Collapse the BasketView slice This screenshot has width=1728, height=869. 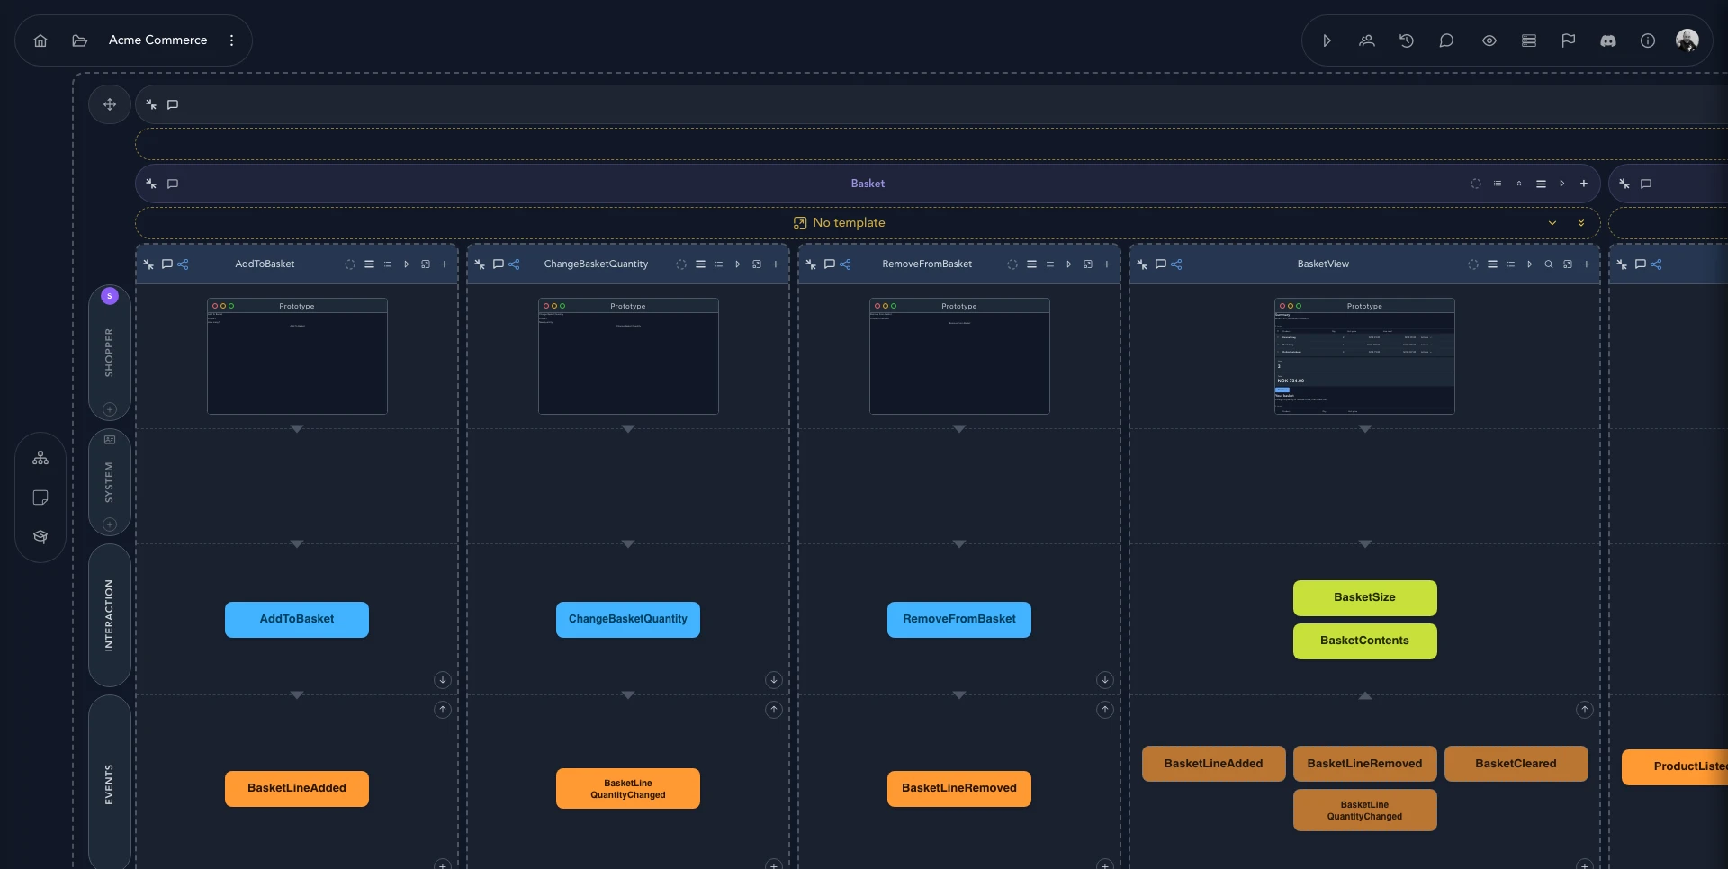[1142, 264]
